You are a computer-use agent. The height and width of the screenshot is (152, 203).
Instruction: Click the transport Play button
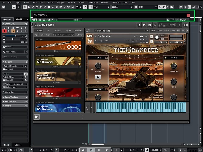coord(99,150)
